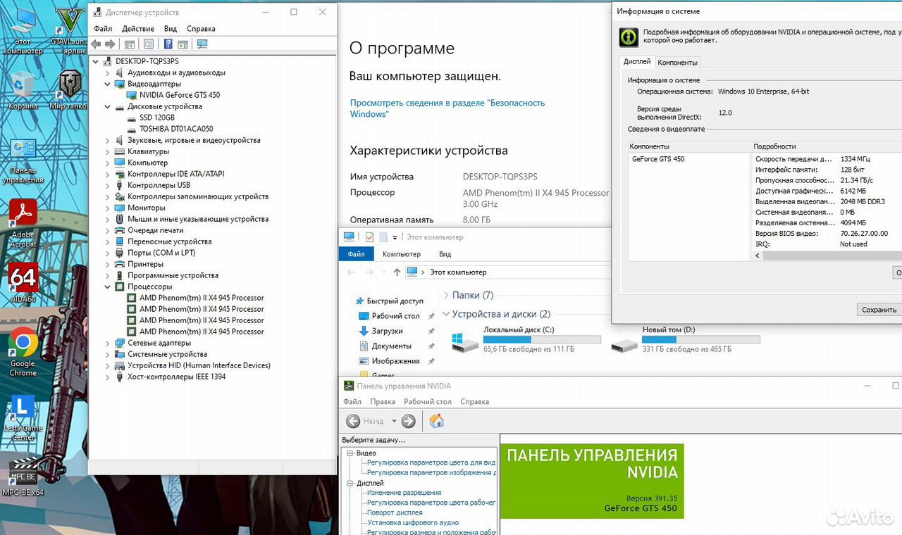Select SSD 120GB disk device
902x535 pixels.
(157, 118)
